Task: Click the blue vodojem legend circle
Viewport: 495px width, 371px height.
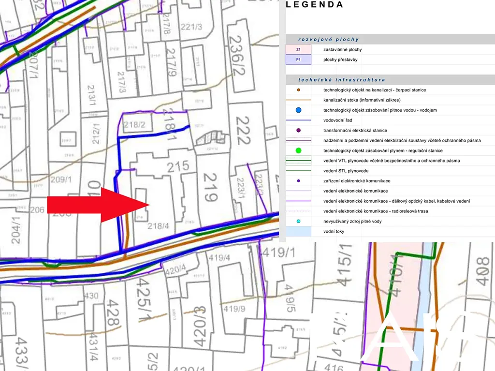Action: pyautogui.click(x=298, y=110)
